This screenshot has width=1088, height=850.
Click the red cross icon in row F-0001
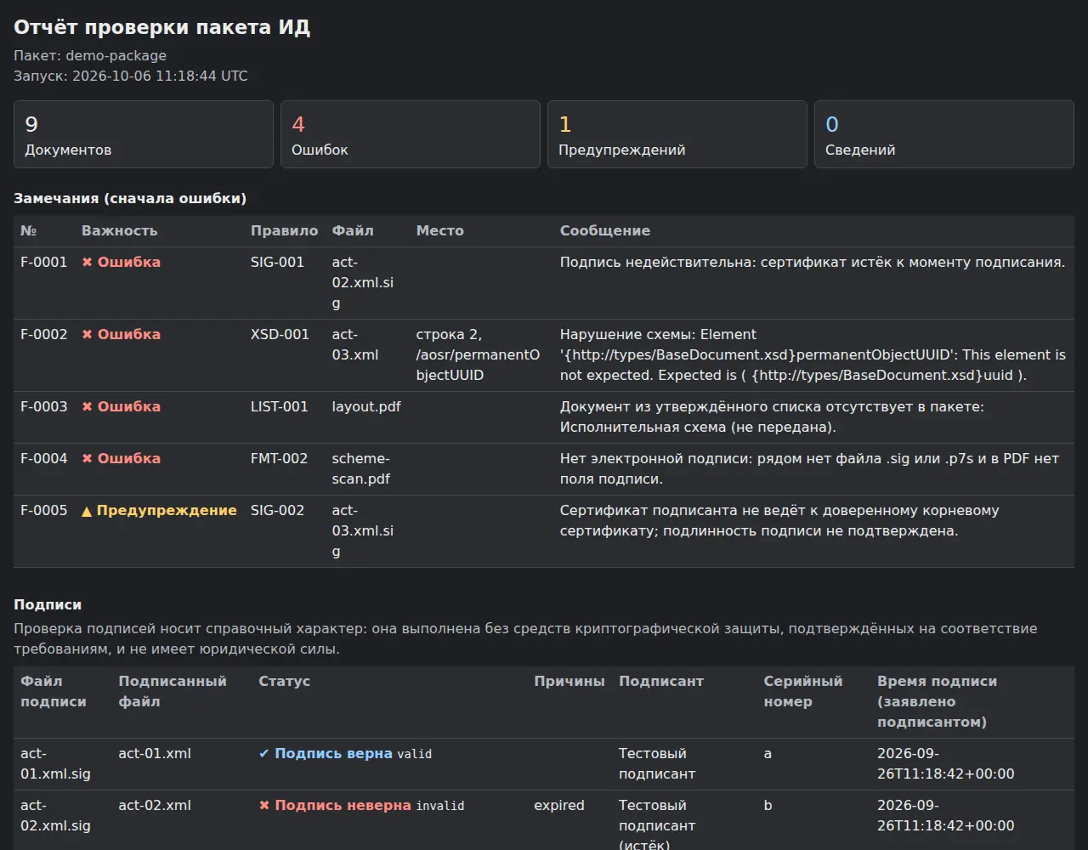[87, 263]
